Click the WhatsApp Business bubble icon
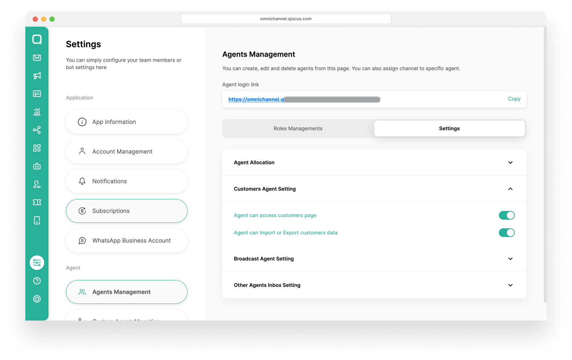 [82, 241]
